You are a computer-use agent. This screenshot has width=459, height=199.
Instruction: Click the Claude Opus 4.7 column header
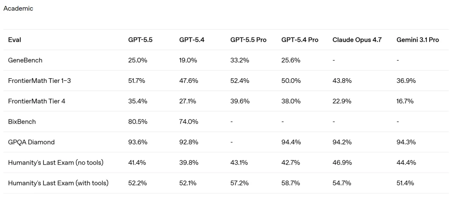[357, 40]
